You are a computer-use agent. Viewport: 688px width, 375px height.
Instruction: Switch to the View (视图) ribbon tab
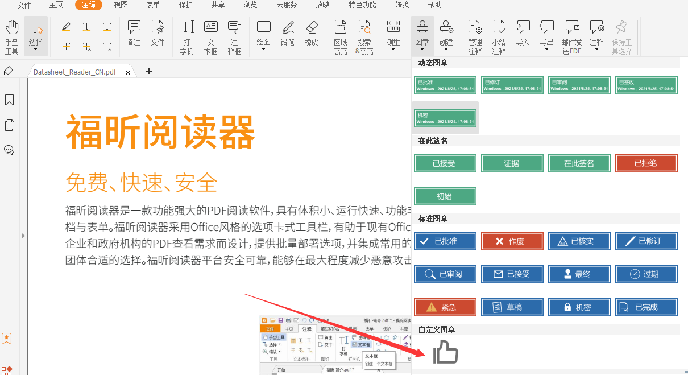point(121,5)
